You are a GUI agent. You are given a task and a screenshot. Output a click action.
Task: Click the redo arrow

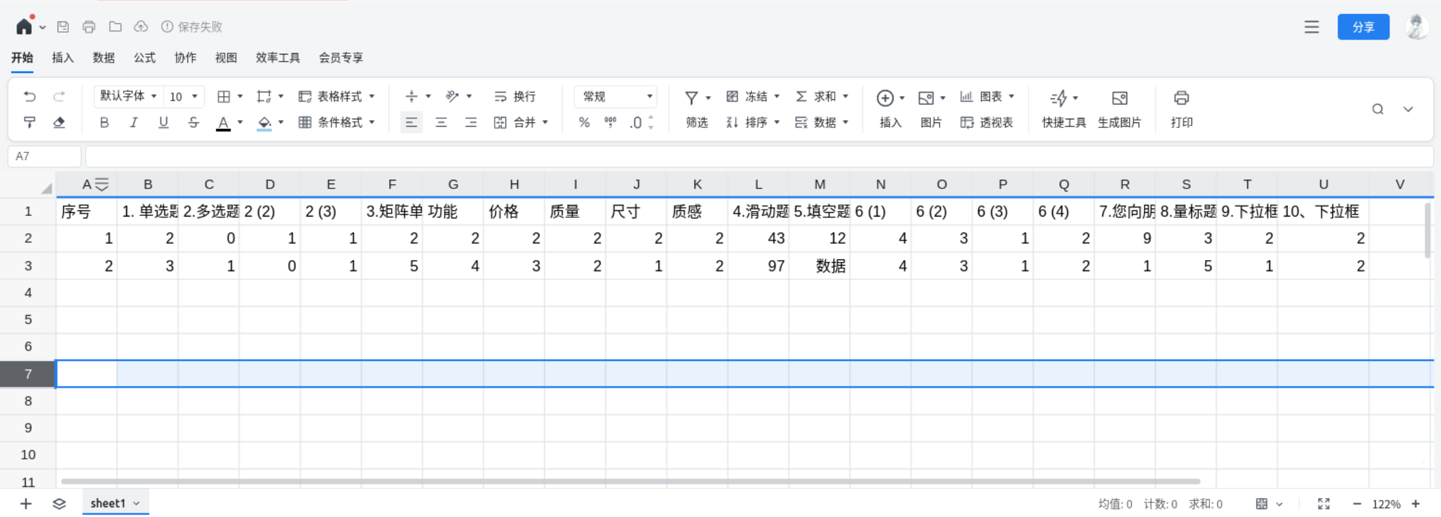[59, 97]
